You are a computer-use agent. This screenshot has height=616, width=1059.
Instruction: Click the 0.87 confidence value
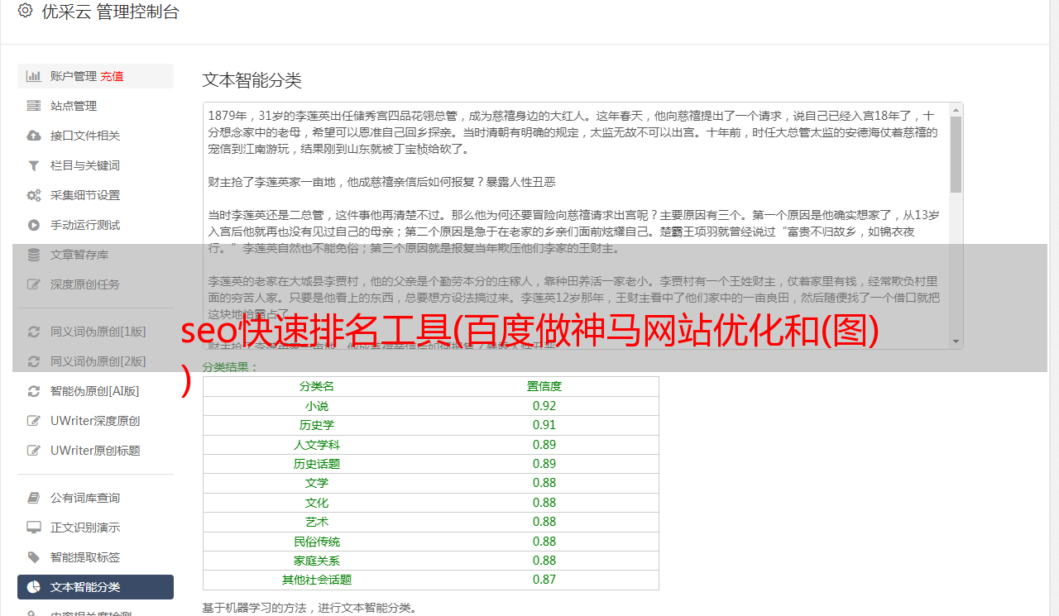pyautogui.click(x=544, y=580)
